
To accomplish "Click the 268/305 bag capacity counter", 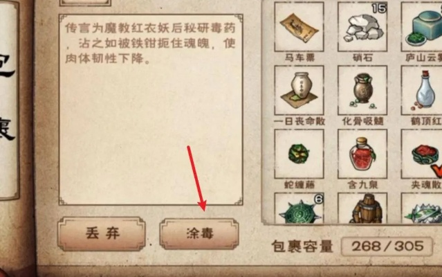I will click(387, 247).
